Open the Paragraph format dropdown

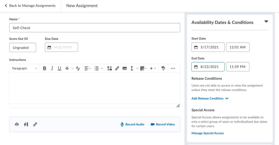point(25,69)
